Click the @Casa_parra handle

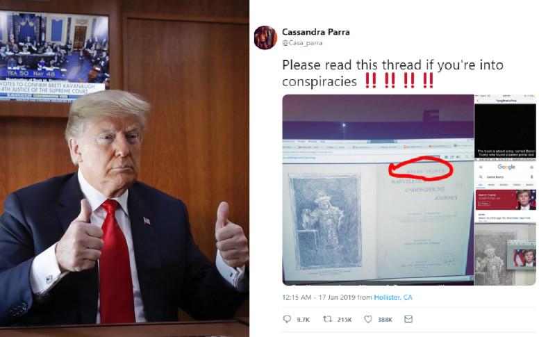[x=302, y=43]
